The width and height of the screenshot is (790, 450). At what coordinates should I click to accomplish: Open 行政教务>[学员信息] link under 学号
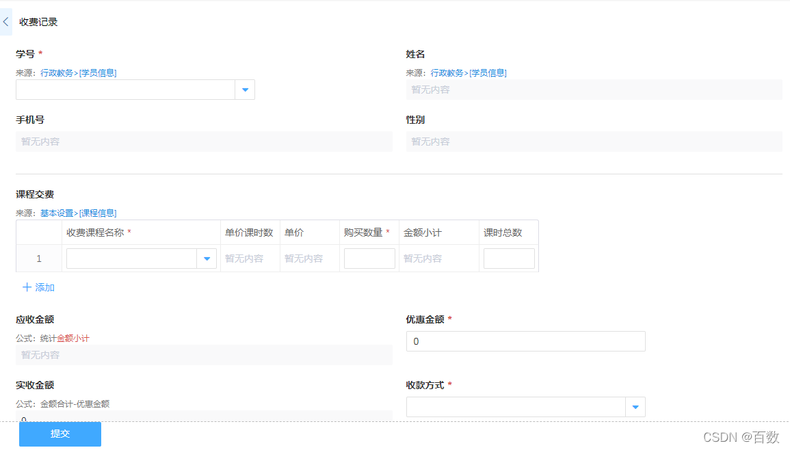[x=78, y=72]
